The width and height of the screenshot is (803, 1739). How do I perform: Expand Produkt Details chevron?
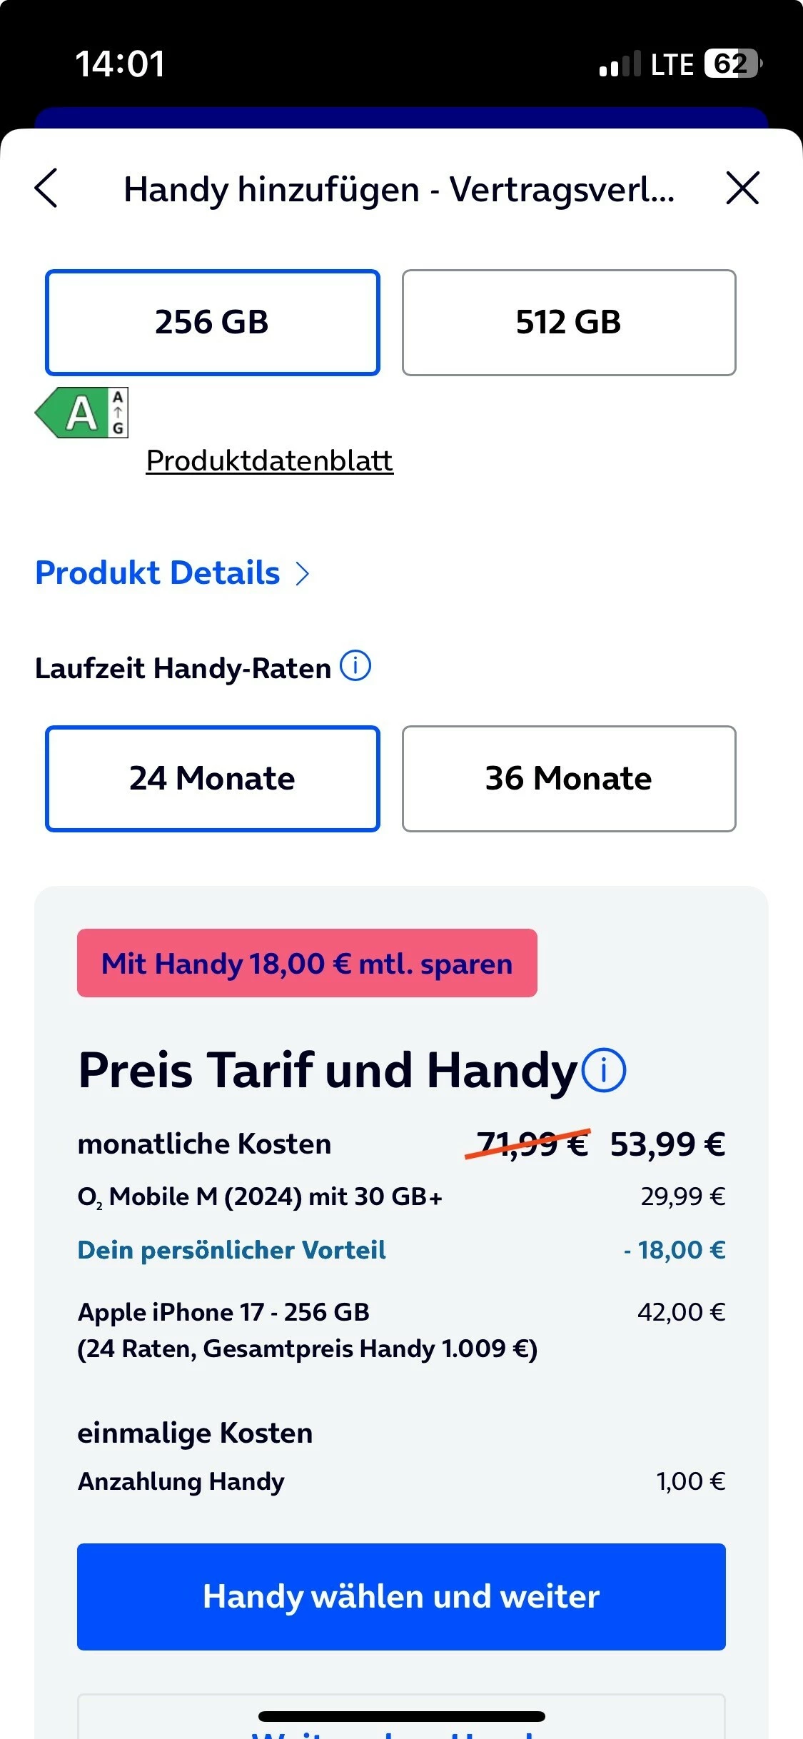tap(303, 573)
